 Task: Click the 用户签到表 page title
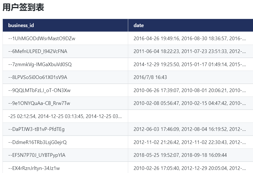[x=23, y=8]
